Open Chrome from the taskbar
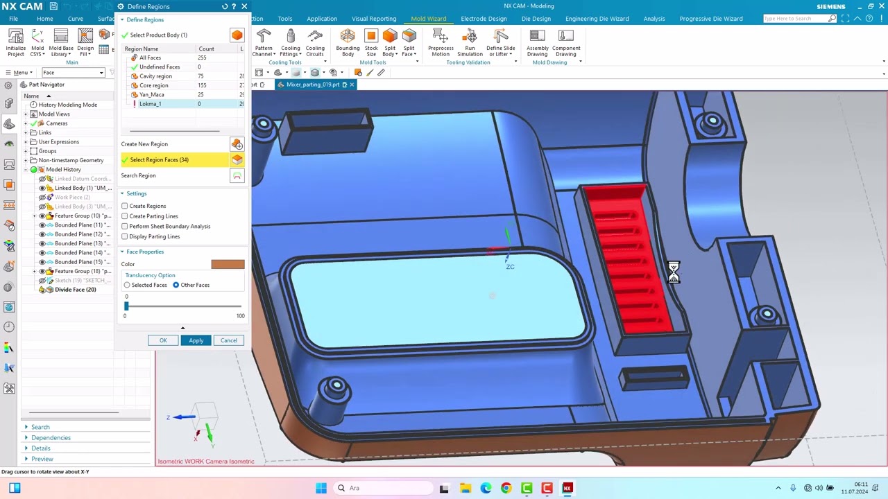This screenshot has width=888, height=499. point(506,488)
